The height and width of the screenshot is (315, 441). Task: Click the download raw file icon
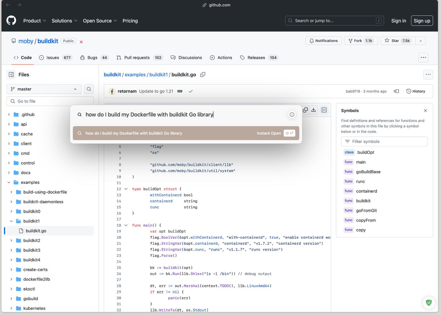[x=314, y=110]
